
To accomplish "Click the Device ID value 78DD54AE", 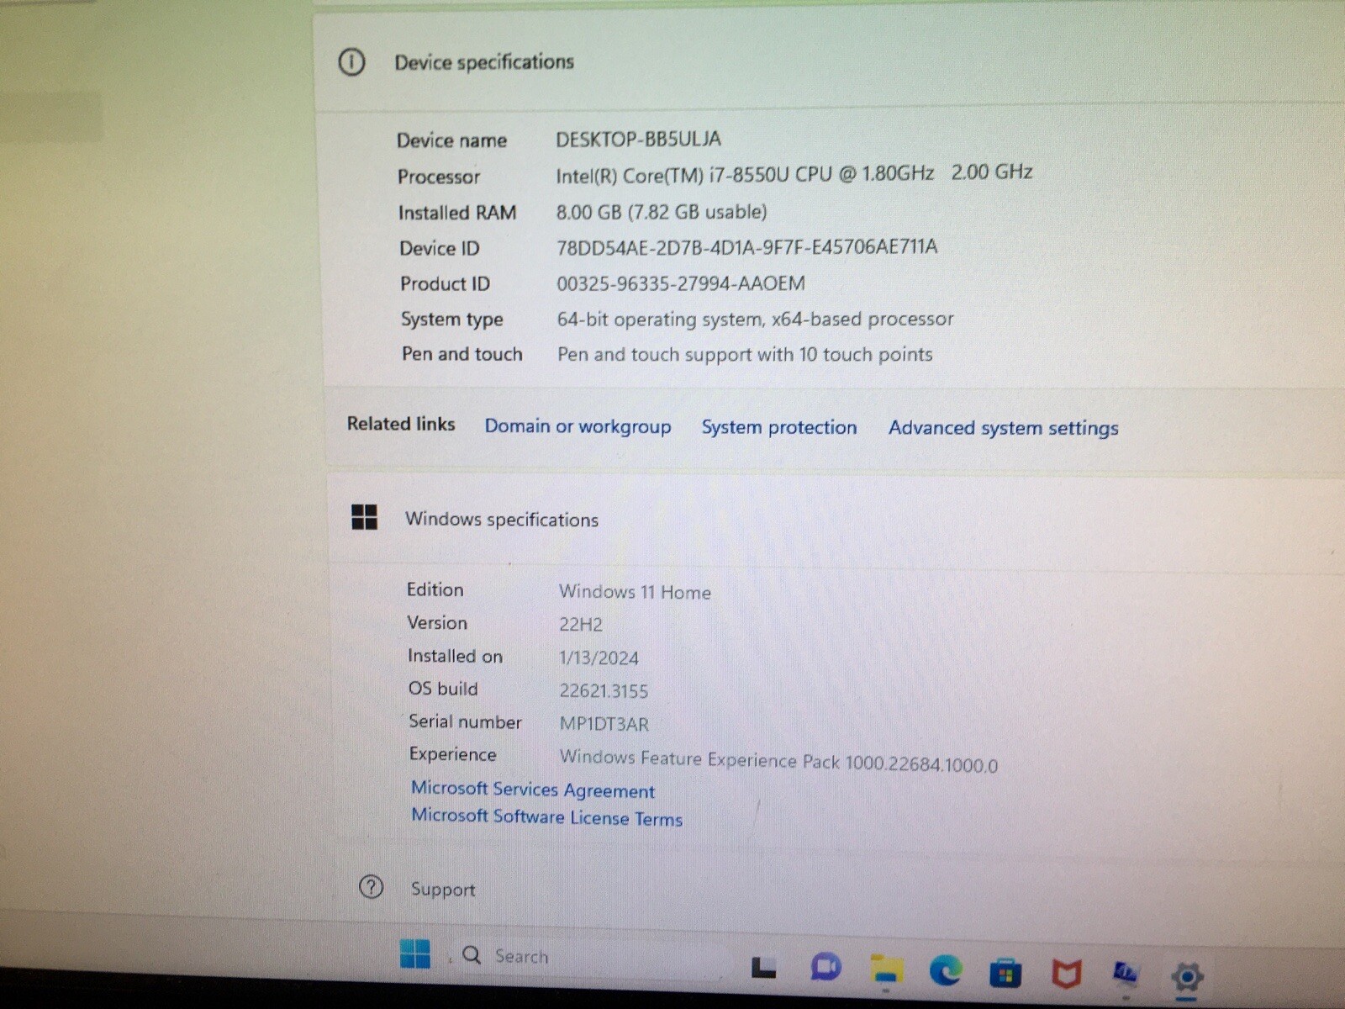I will click(x=746, y=247).
